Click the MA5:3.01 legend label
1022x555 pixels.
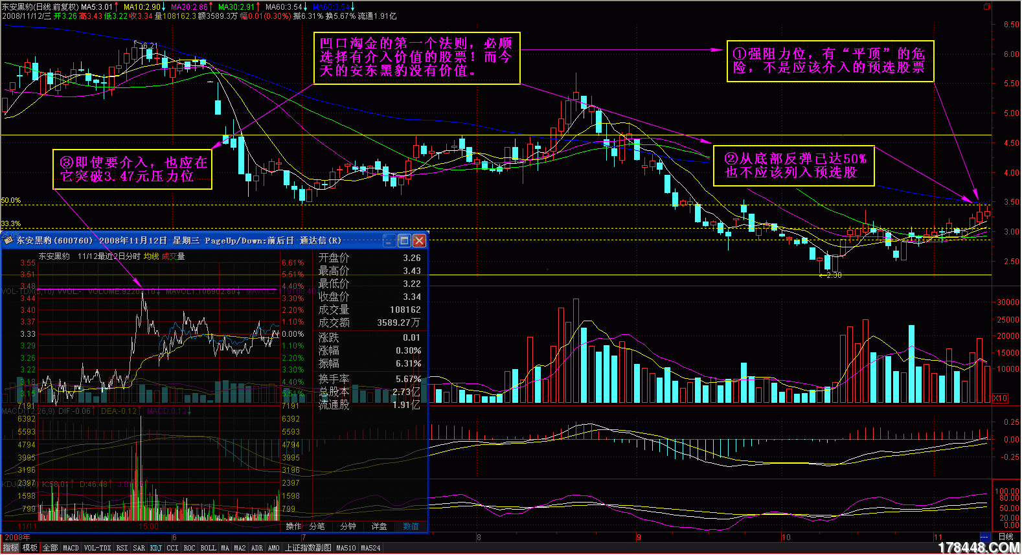point(97,7)
